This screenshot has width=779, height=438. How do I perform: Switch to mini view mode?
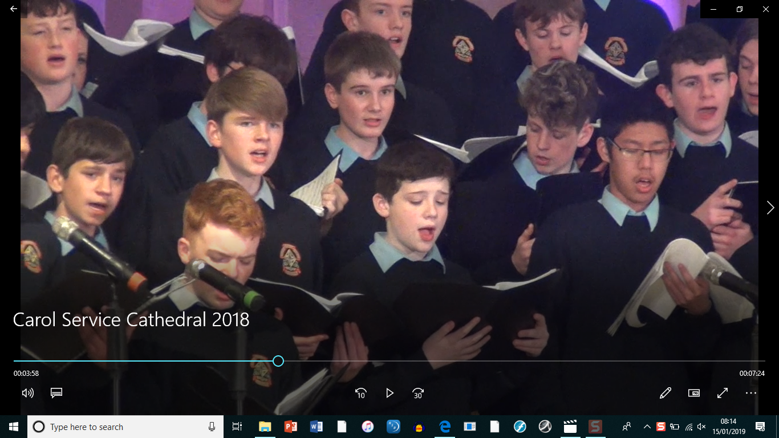pos(693,393)
